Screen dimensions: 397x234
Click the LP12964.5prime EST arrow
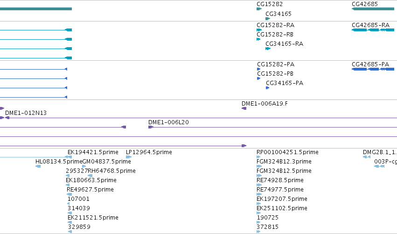tap(129, 157)
